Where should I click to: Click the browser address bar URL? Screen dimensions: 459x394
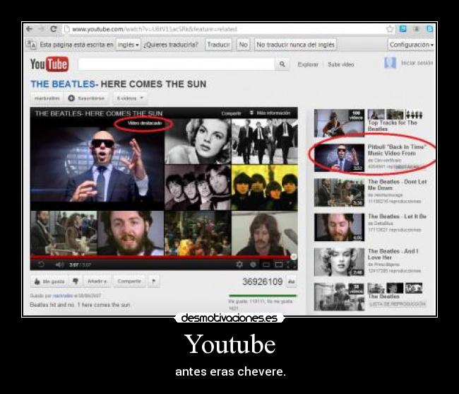tap(155, 29)
